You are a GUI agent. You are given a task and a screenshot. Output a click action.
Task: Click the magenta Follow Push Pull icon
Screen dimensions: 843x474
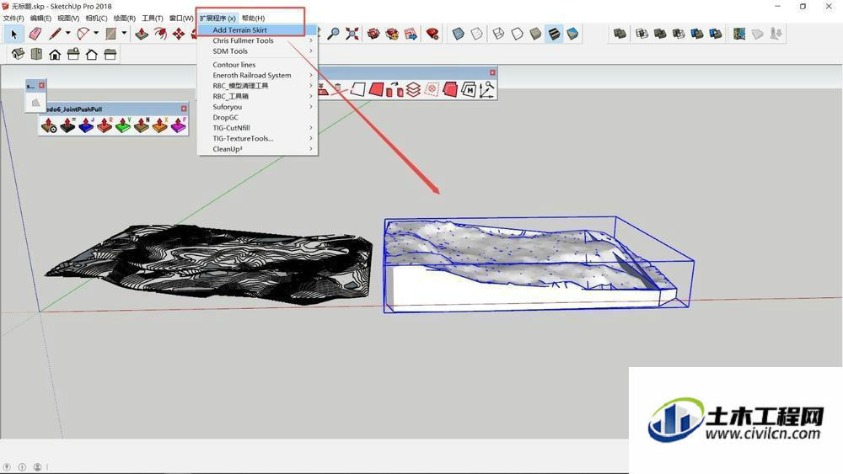point(179,125)
